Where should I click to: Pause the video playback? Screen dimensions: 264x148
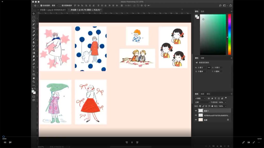[132, 142]
